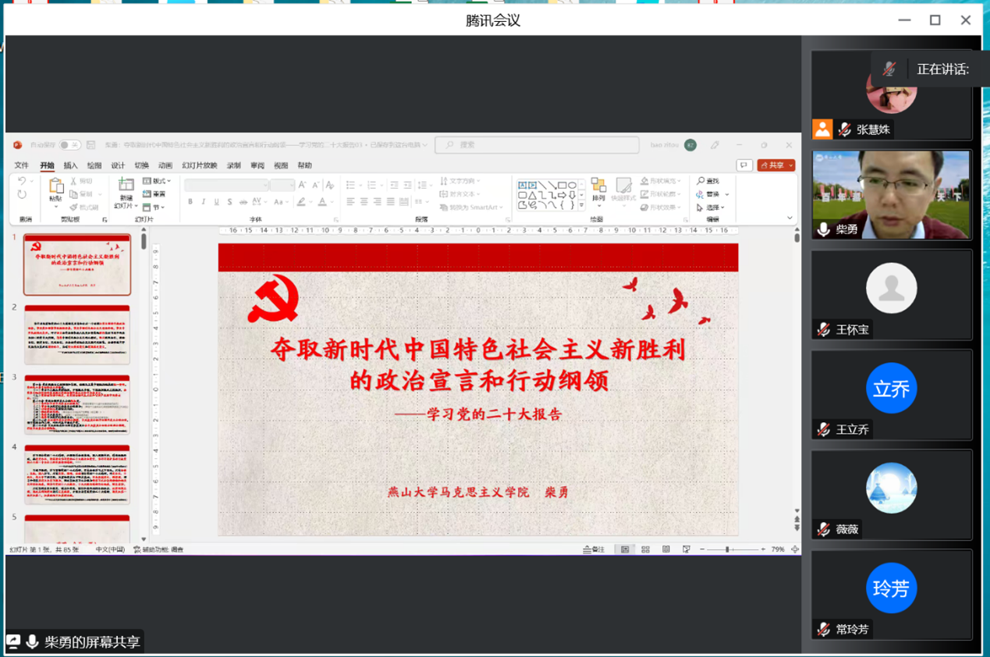Click the 粘贴 (Paste) clipboard icon

[55, 186]
